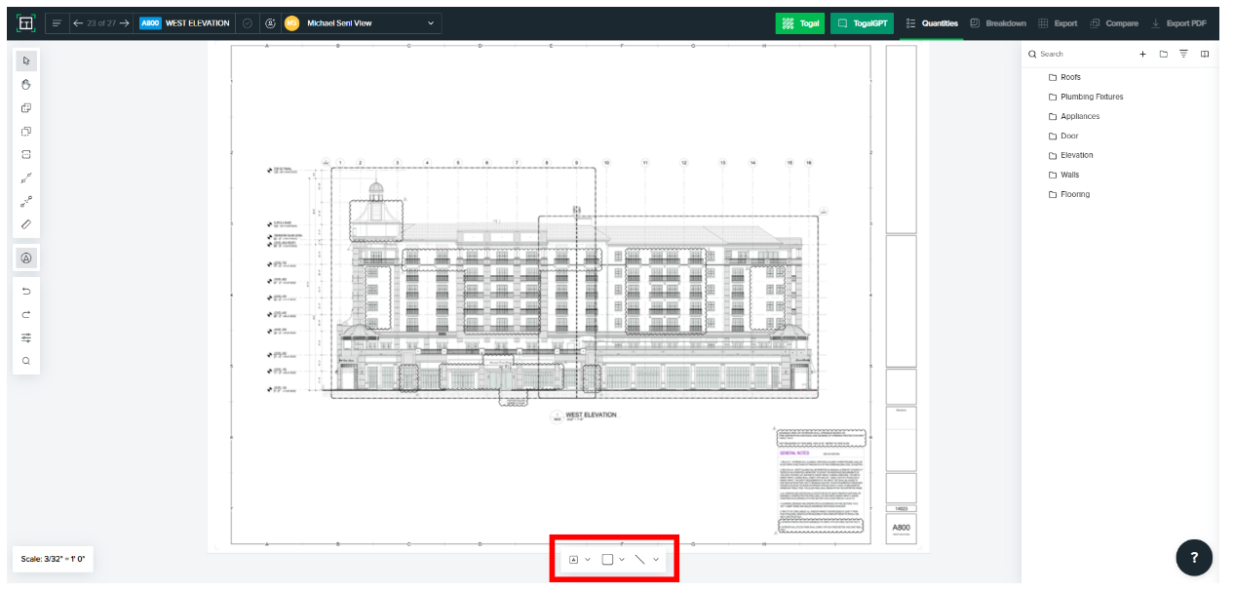Click the undo arrow icon

[26, 291]
